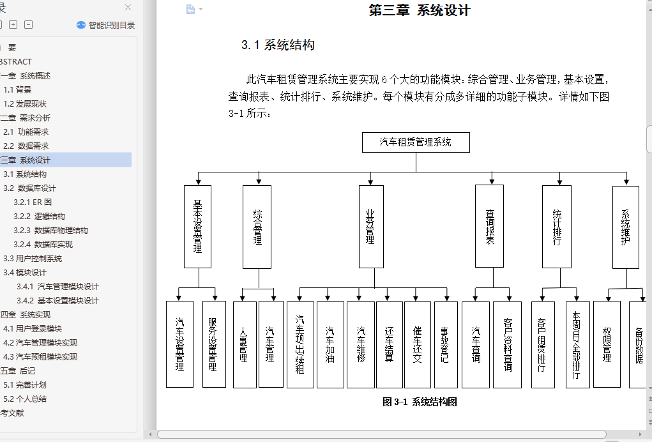Go to outline entry 3.4 模块设计
The height and width of the screenshot is (442, 652).
point(25,273)
